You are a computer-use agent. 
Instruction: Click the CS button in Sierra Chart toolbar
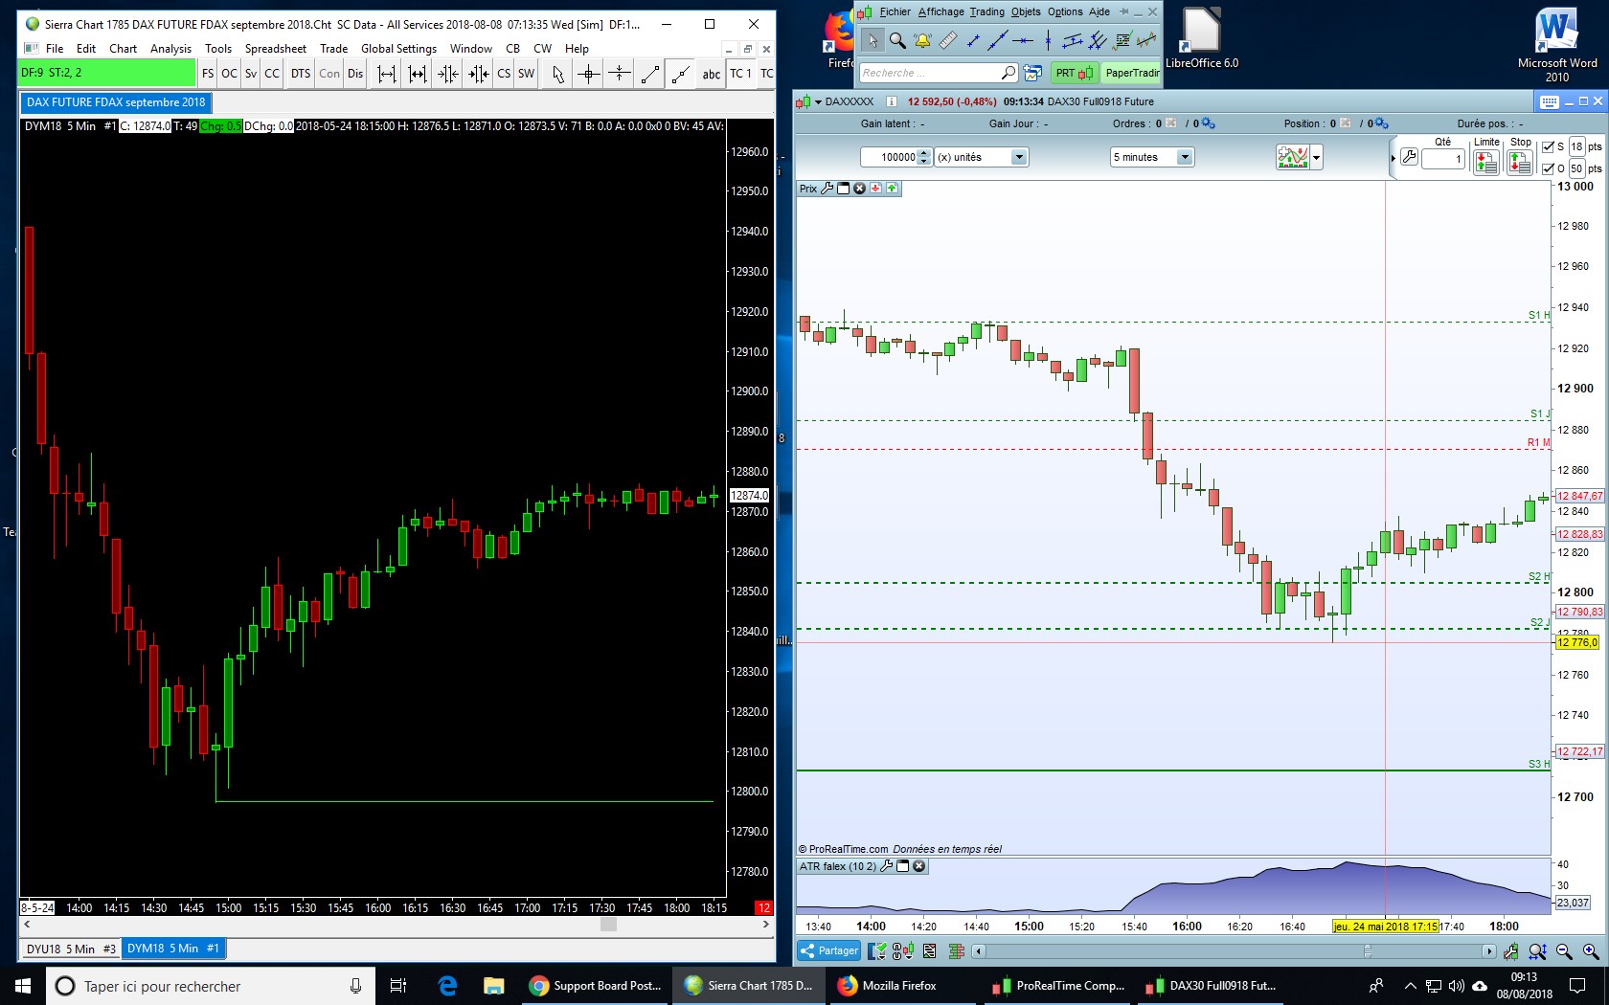tap(504, 74)
